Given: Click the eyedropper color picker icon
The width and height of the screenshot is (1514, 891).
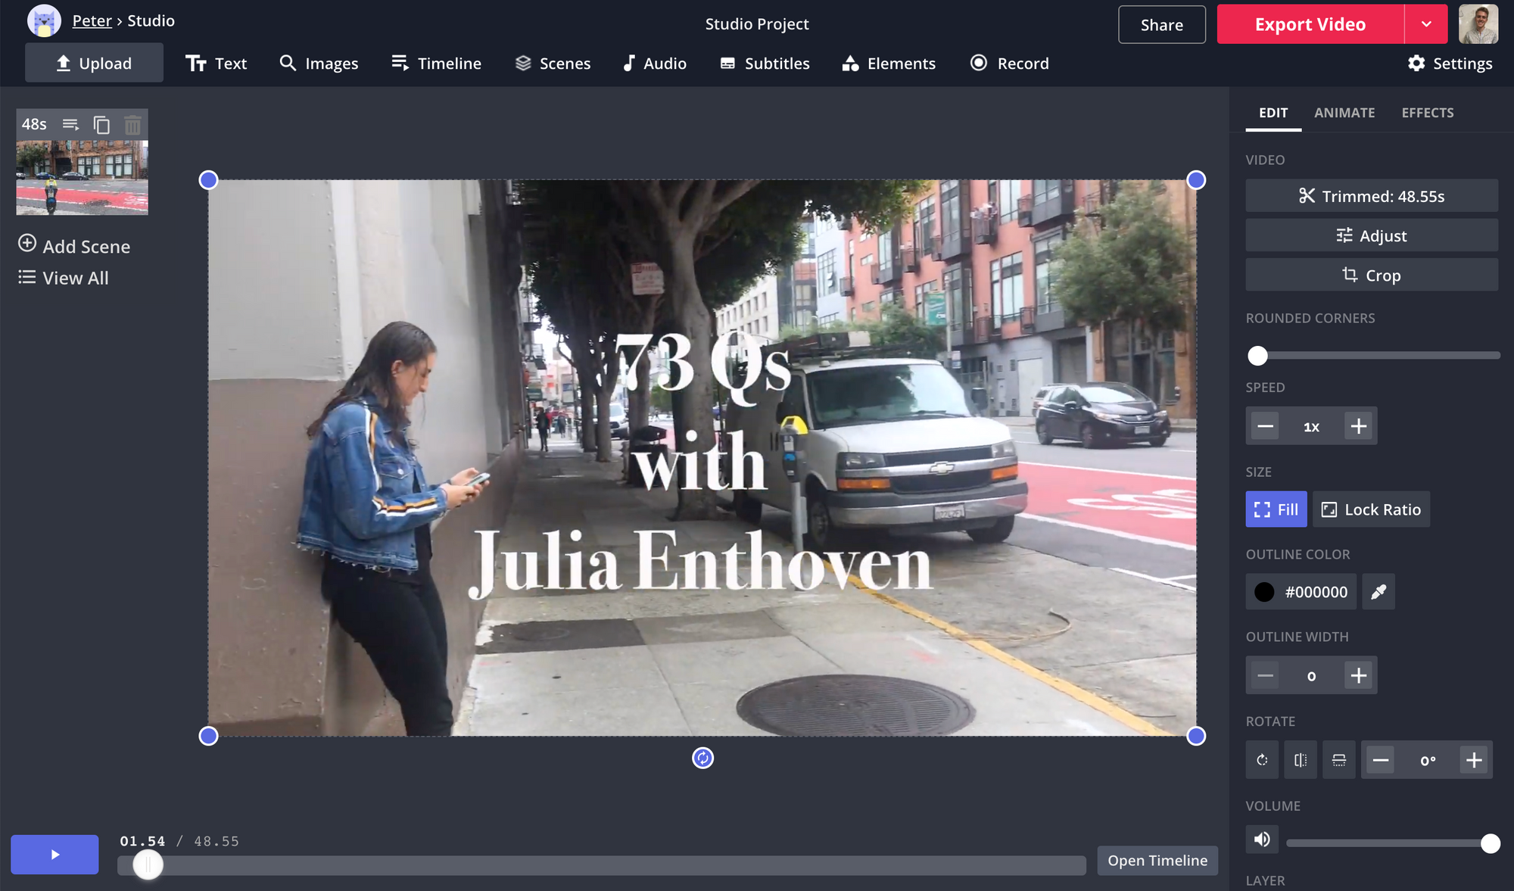Looking at the screenshot, I should (1378, 592).
